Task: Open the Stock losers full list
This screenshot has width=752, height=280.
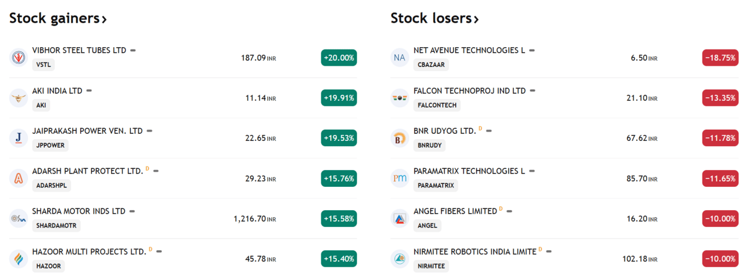Action: [x=434, y=19]
